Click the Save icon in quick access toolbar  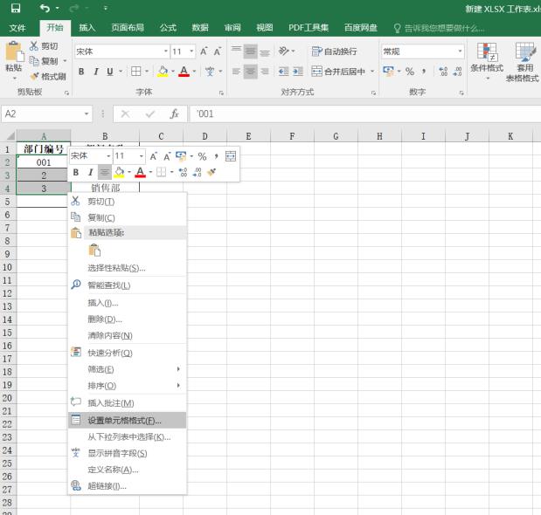coord(16,8)
